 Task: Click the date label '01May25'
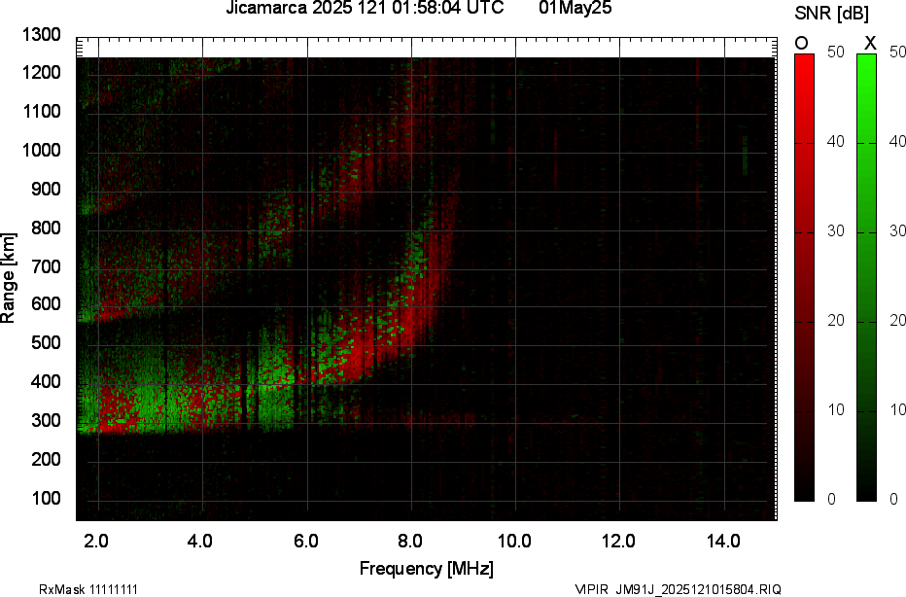coord(575,8)
